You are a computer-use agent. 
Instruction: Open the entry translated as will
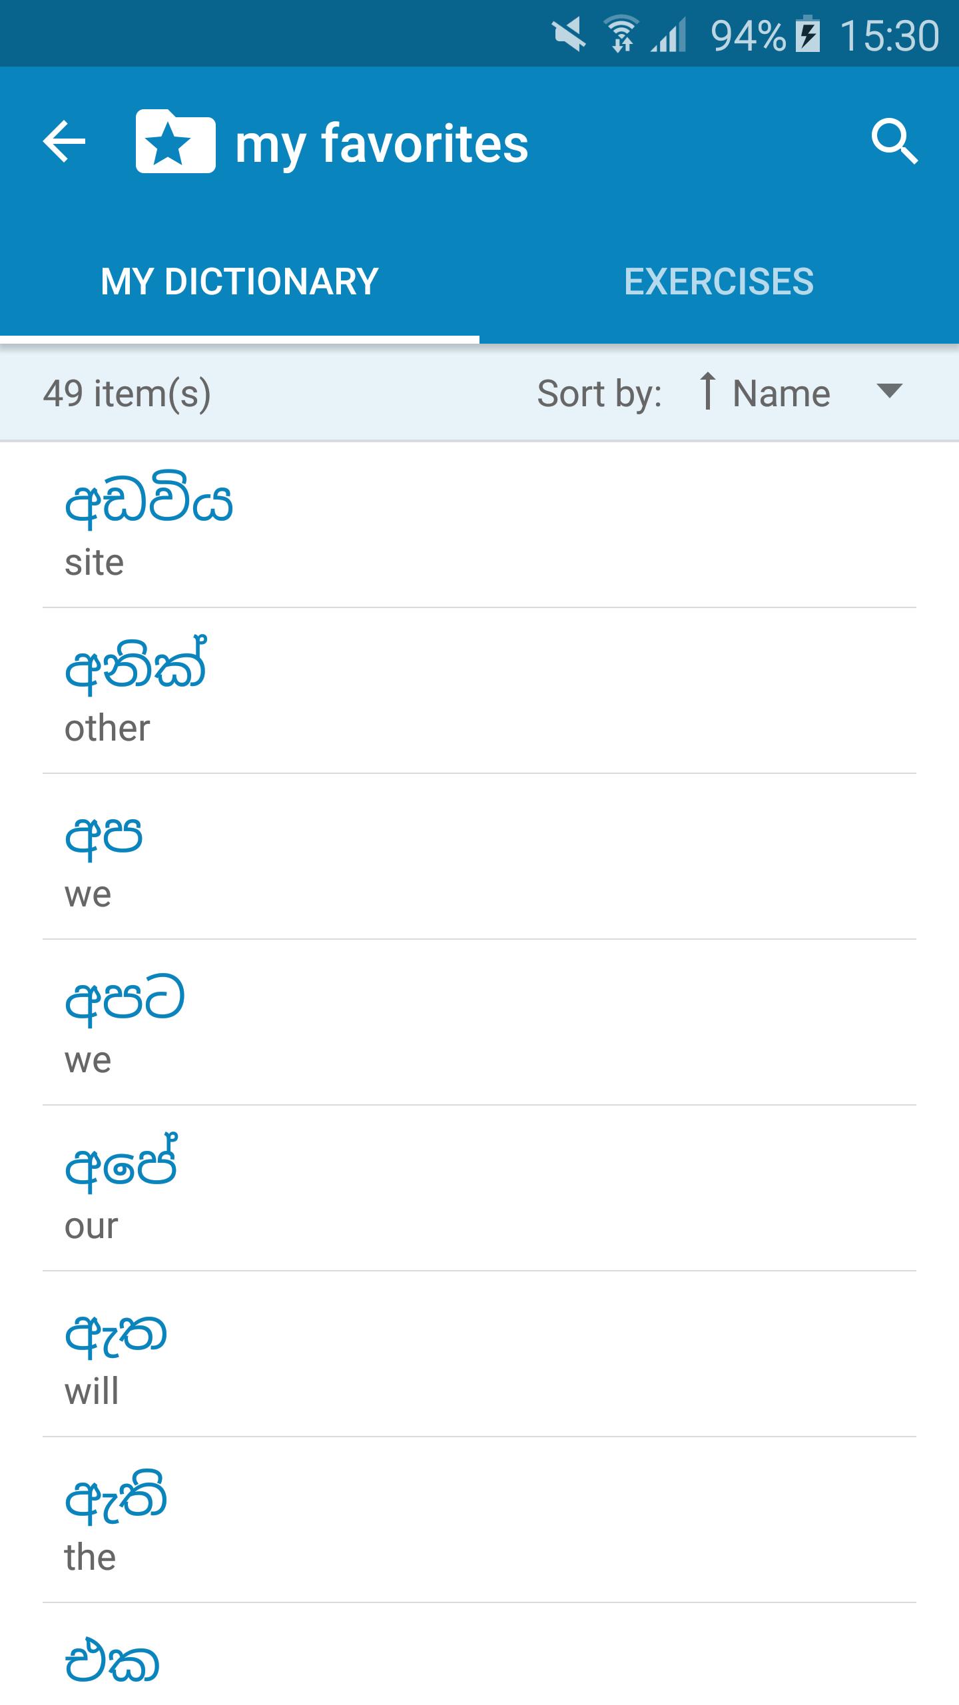(479, 1354)
